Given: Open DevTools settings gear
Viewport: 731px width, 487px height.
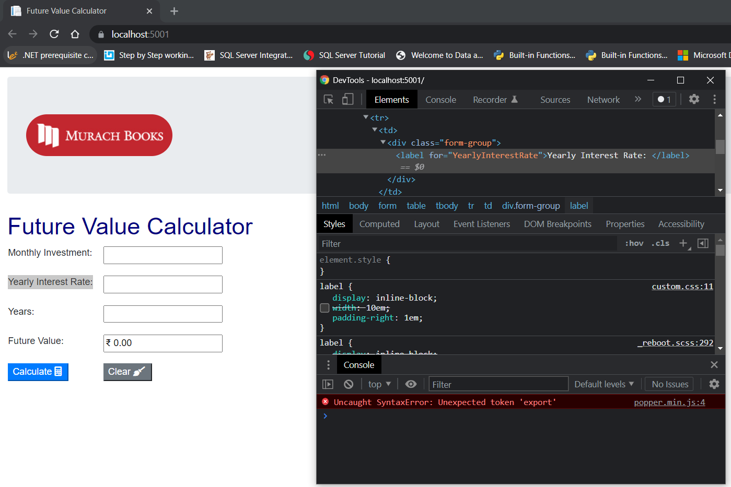Looking at the screenshot, I should (x=694, y=99).
